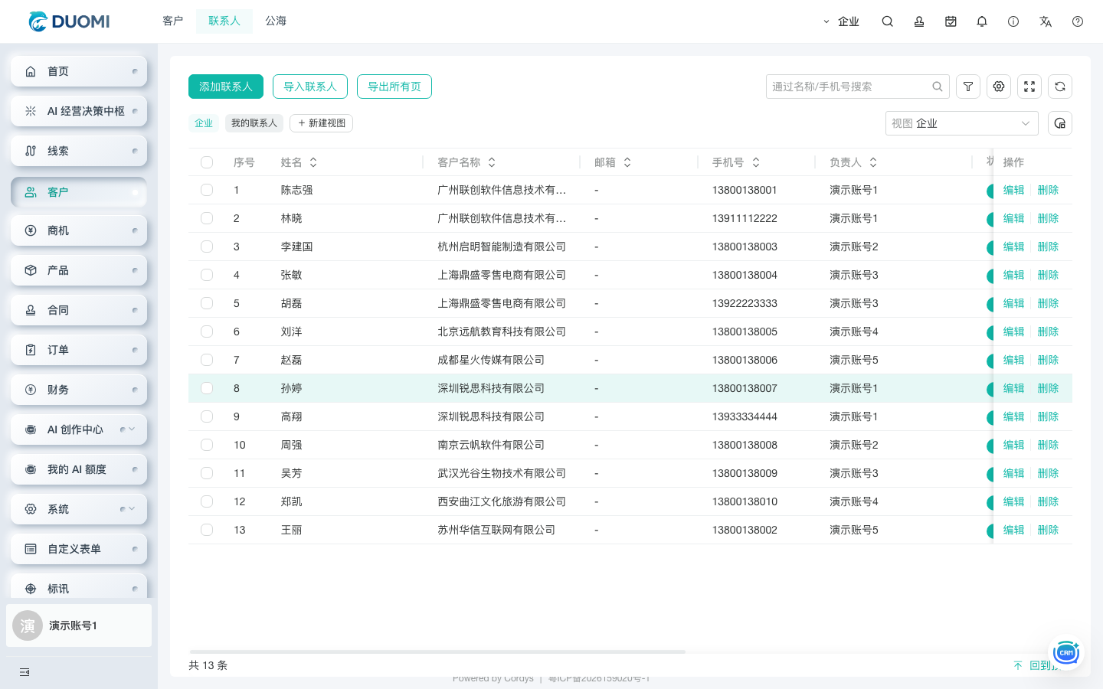Check the row checkbox for 王丽

click(x=207, y=530)
